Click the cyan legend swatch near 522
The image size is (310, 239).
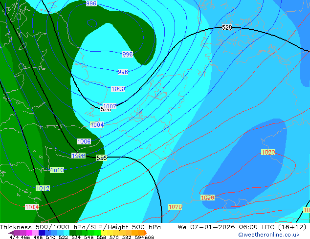[x=66, y=233]
